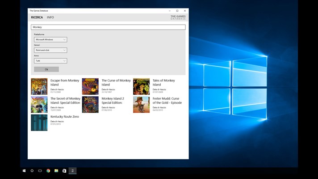Open the Windows Start menu
Screen dimensions: 318x179
point(24,170)
